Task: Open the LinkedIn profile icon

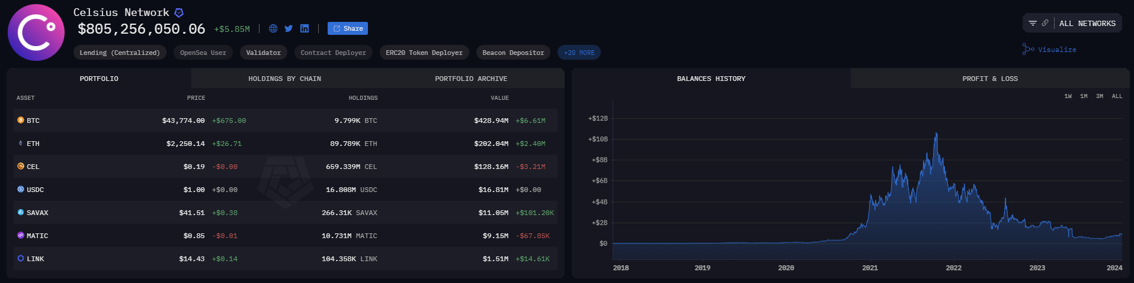Action: point(305,28)
